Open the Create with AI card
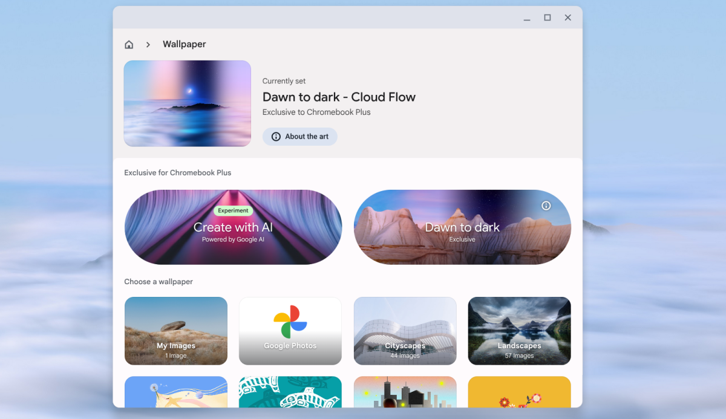Viewport: 726px width, 419px height. pyautogui.click(x=234, y=227)
